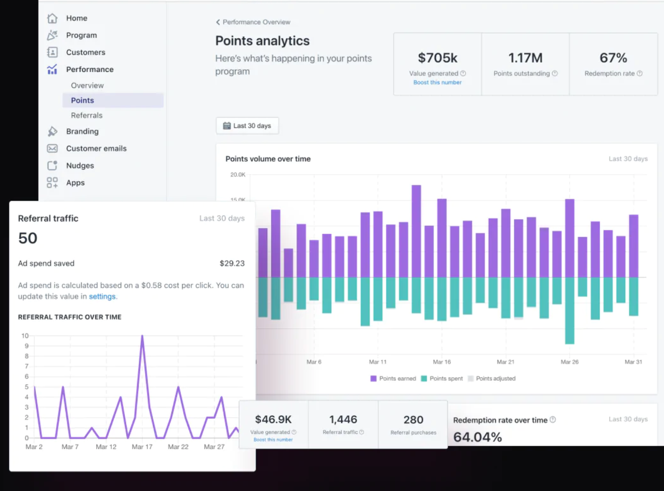Select Referrals under Performance
The width and height of the screenshot is (664, 491).
(x=87, y=116)
